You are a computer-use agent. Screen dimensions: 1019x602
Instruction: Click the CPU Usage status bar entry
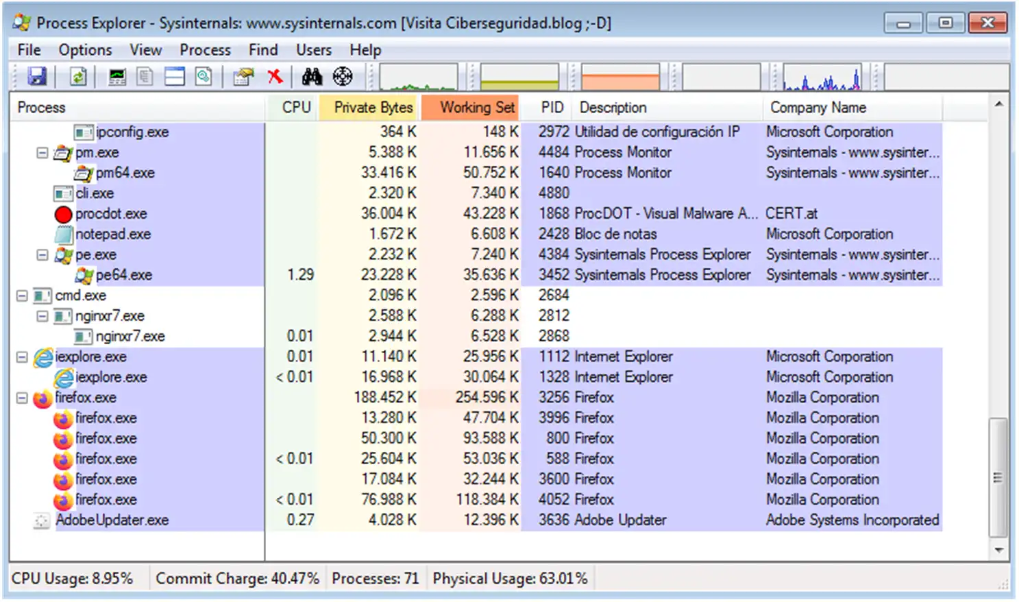[72, 579]
